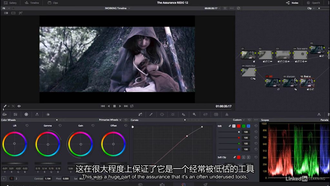Enable the green Edit curve channel
The image size is (330, 186).
(244, 126)
